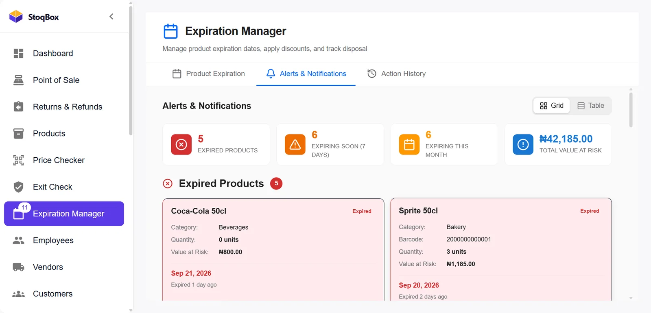
Task: Click the Table view rows icon
Action: [581, 106]
